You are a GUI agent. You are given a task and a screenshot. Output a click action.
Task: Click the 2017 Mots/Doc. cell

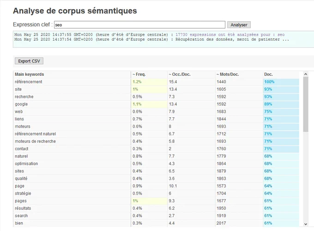[x=239, y=223]
